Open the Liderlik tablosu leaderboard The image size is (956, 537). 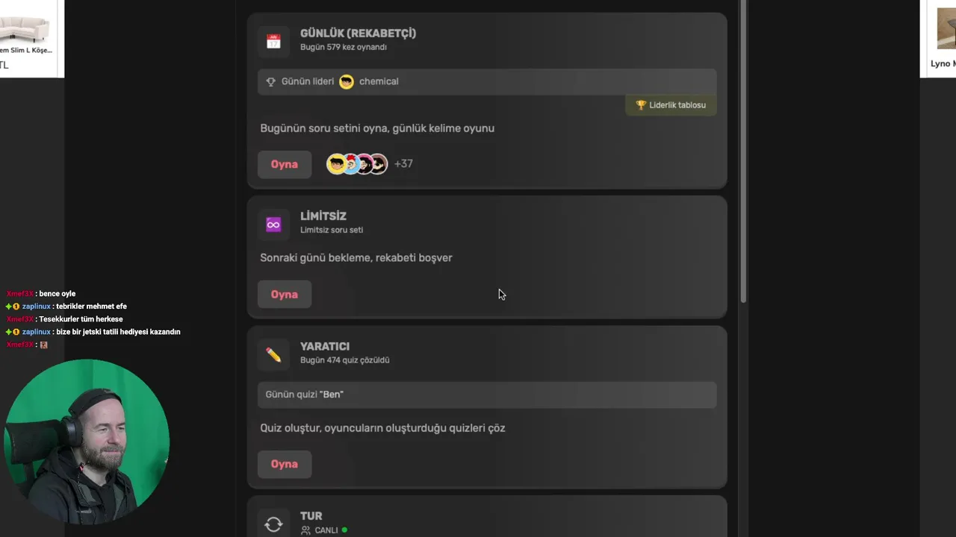[x=671, y=105]
